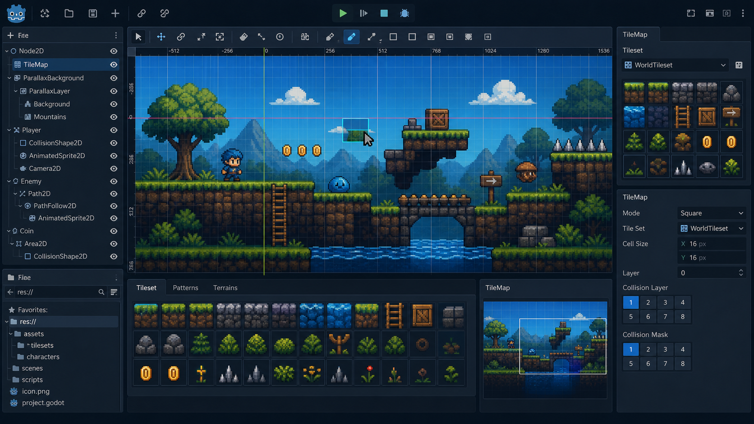Click the clock pivot tool icon
The image size is (754, 424).
[280, 37]
